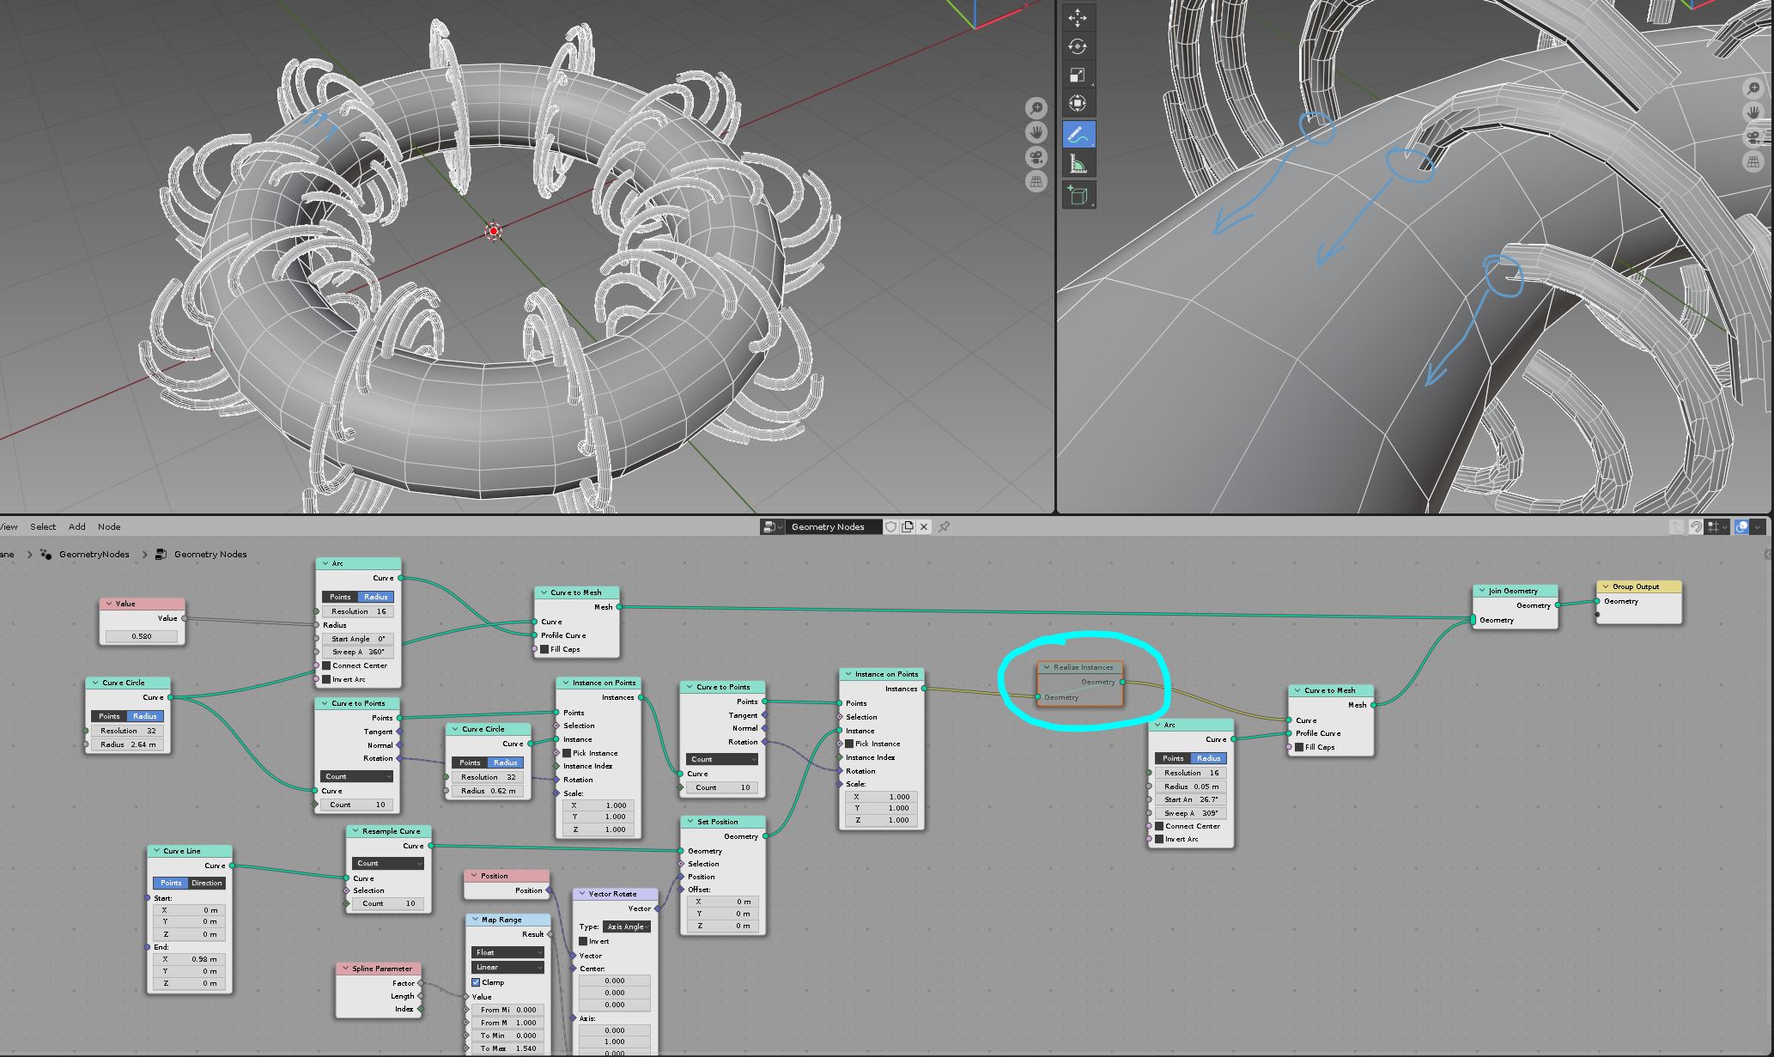Select the Transform tool below Scale

[1077, 103]
